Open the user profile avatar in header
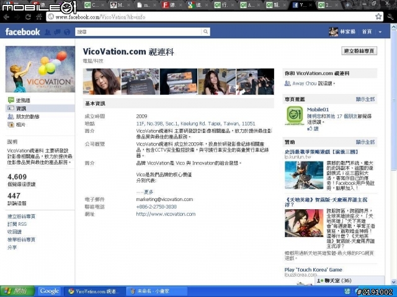 (333, 32)
